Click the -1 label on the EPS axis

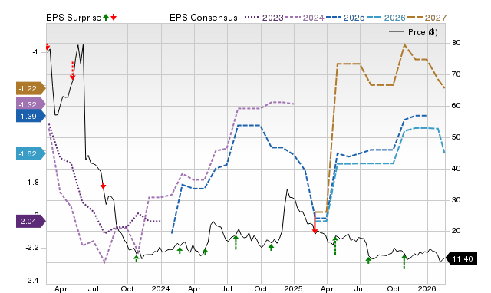tap(35, 52)
